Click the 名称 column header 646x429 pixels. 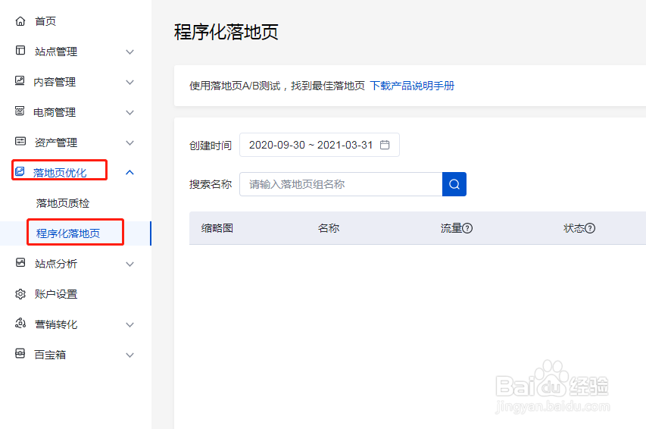[329, 228]
